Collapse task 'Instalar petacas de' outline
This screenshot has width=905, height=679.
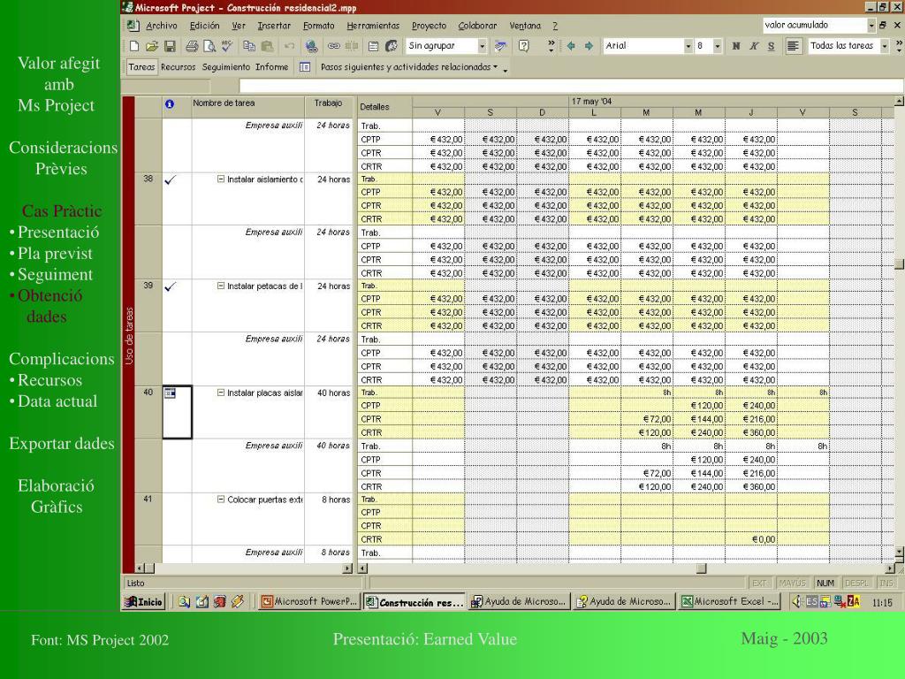220,286
